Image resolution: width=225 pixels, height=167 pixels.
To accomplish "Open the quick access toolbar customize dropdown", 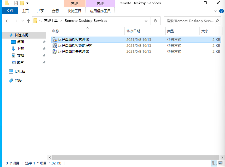I will point(27,3).
